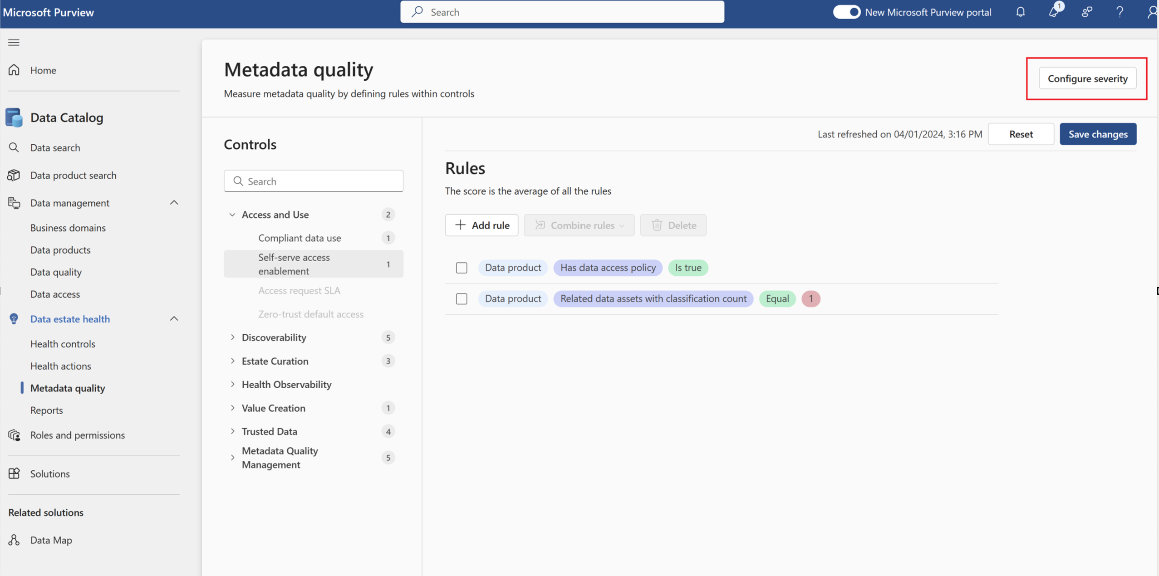The height and width of the screenshot is (576, 1159).
Task: Open Health controls in sidebar
Action: pos(63,344)
